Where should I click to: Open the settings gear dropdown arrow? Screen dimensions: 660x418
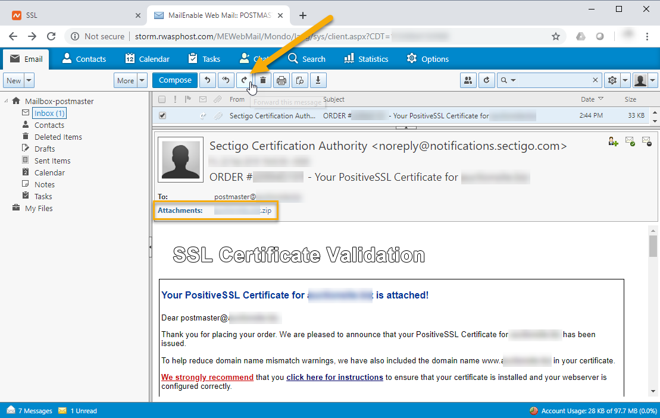[625, 80]
